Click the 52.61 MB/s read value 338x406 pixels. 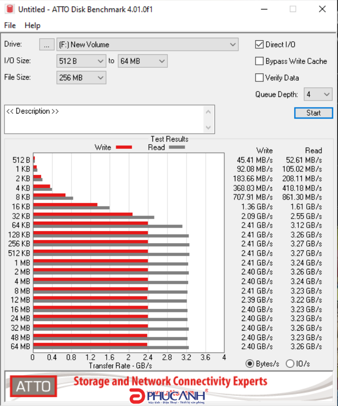click(x=304, y=160)
